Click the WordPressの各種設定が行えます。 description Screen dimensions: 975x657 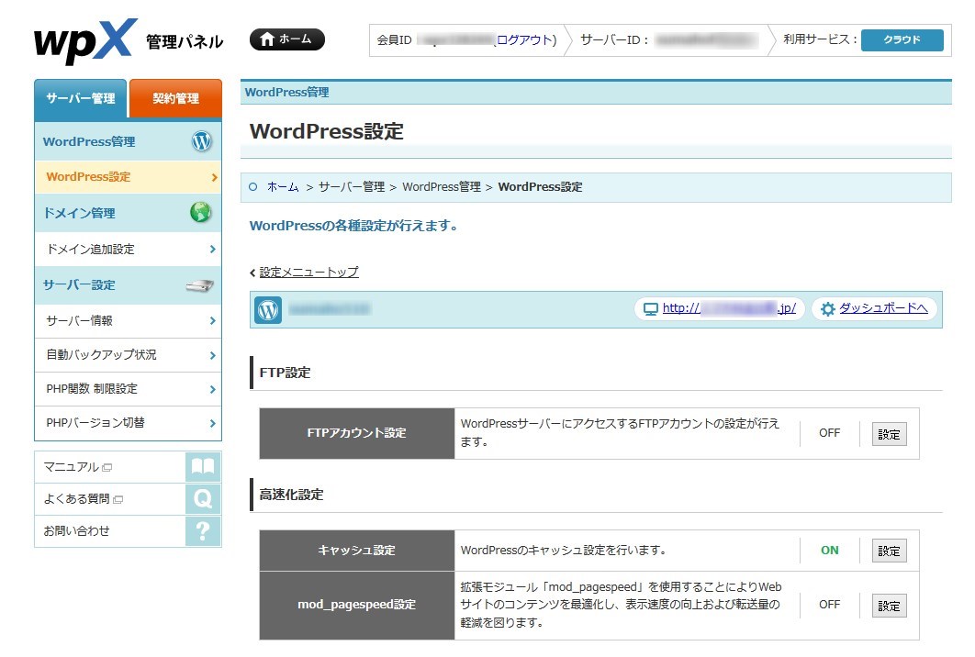tap(353, 226)
